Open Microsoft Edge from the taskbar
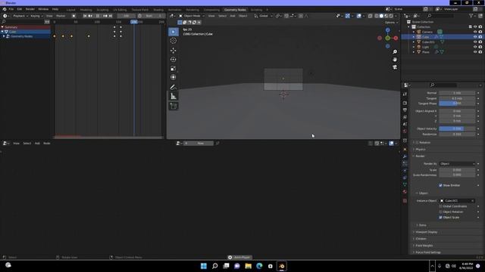485x272 pixels. point(259,266)
